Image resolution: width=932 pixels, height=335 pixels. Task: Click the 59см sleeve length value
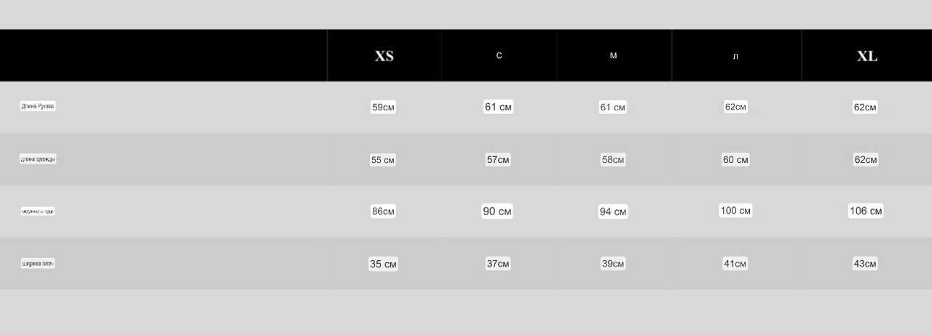pyautogui.click(x=383, y=108)
